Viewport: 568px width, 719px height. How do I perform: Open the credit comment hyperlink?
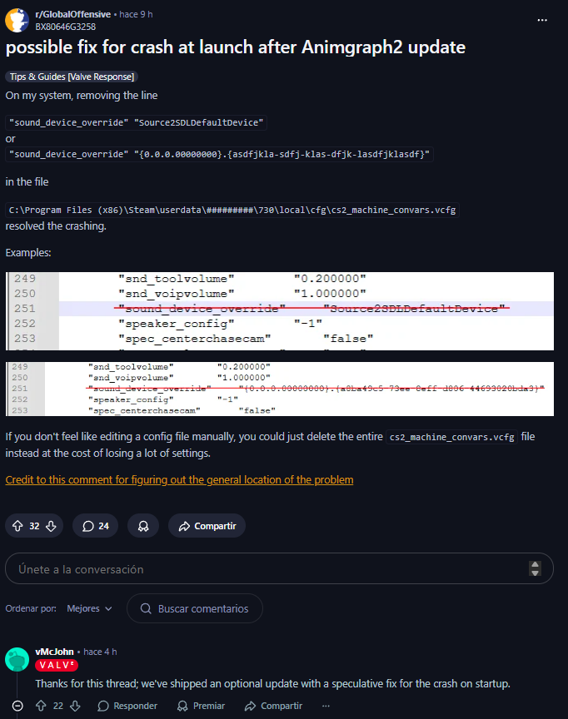click(179, 479)
